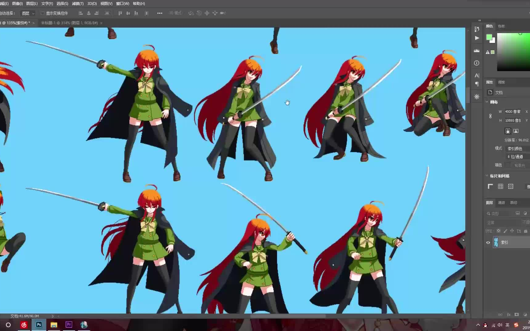Screen dimensions: 530x331
Task: Click the background white color swatch
Action: click(493, 41)
